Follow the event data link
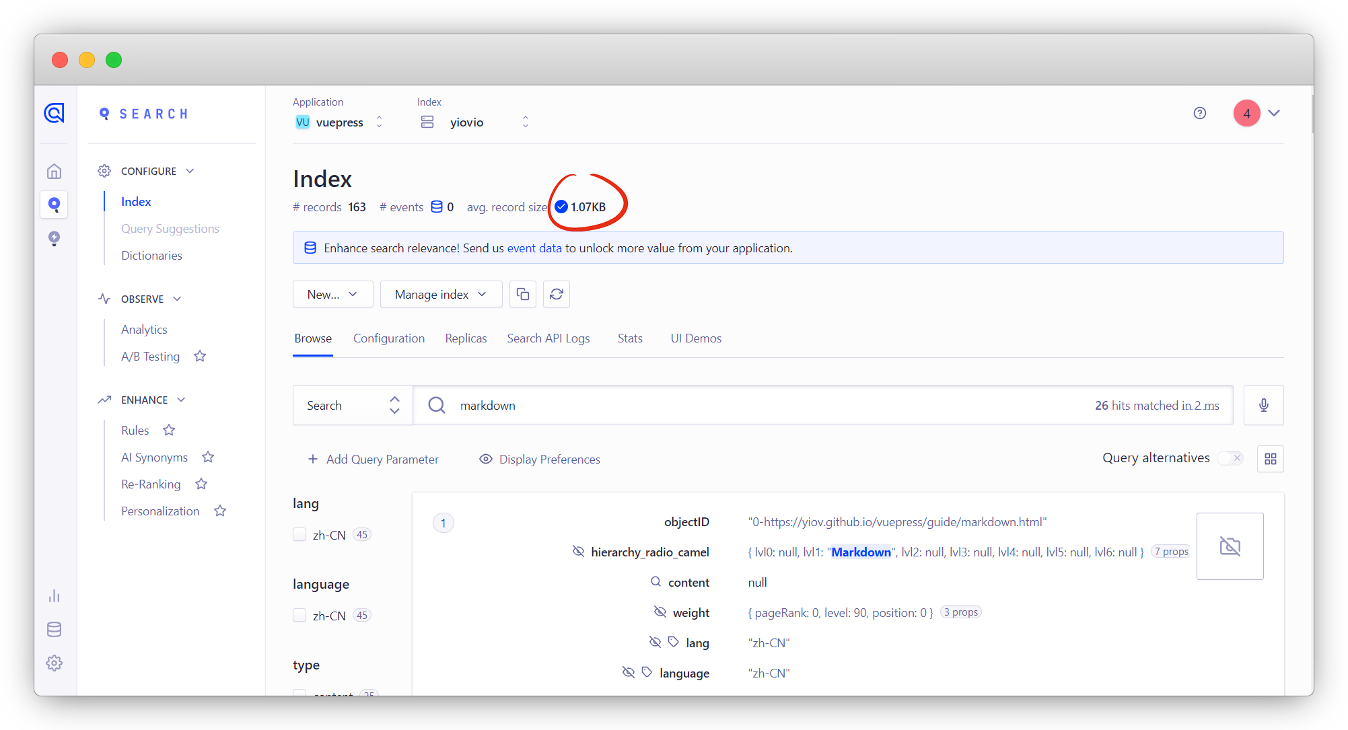 point(534,248)
